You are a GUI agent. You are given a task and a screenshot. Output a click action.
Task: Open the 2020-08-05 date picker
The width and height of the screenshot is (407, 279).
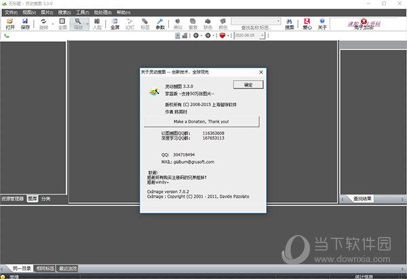pos(262,35)
